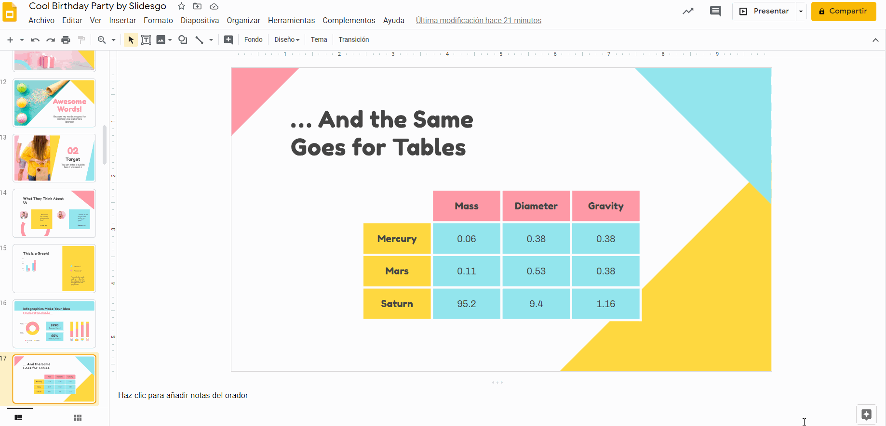This screenshot has width=886, height=426.
Task: Select the arrow cursor tool
Action: pyautogui.click(x=131, y=40)
